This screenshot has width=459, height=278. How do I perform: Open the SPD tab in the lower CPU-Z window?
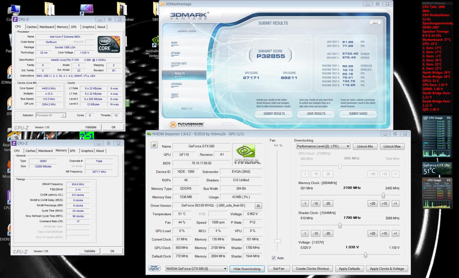click(x=72, y=151)
